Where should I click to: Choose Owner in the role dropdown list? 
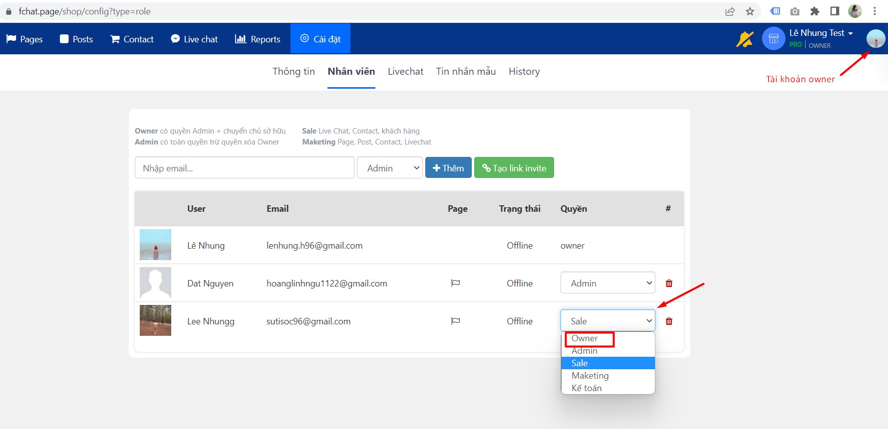tap(585, 338)
